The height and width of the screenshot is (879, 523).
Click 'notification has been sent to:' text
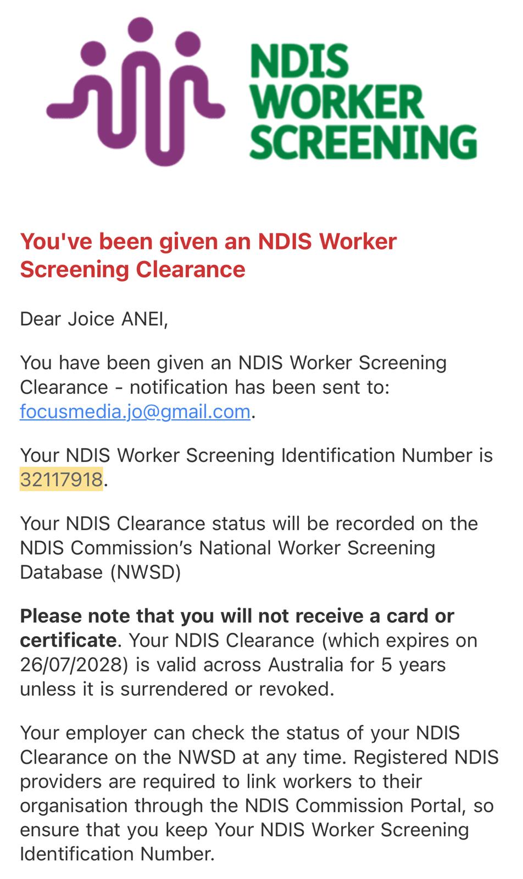point(259,387)
